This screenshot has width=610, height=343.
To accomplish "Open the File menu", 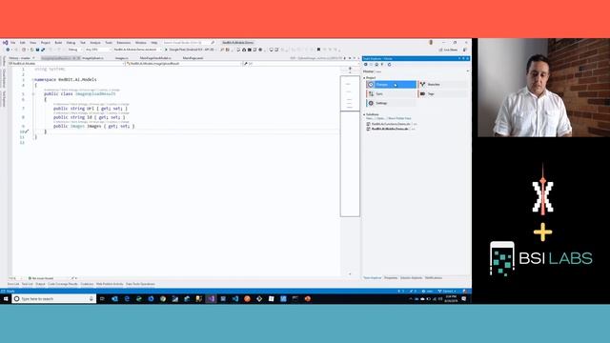I will pyautogui.click(x=12, y=42).
